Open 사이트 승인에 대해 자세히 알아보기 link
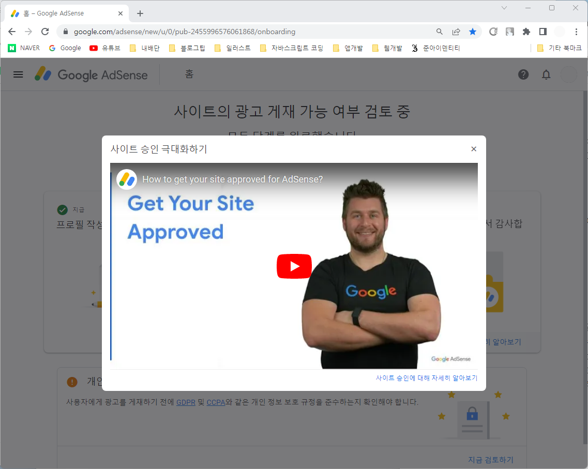The image size is (588, 469). pos(426,378)
